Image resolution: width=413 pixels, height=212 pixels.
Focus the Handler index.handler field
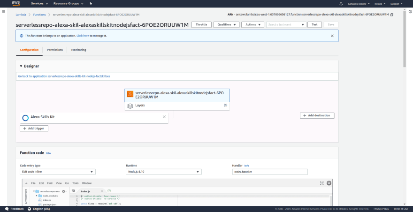(270, 172)
